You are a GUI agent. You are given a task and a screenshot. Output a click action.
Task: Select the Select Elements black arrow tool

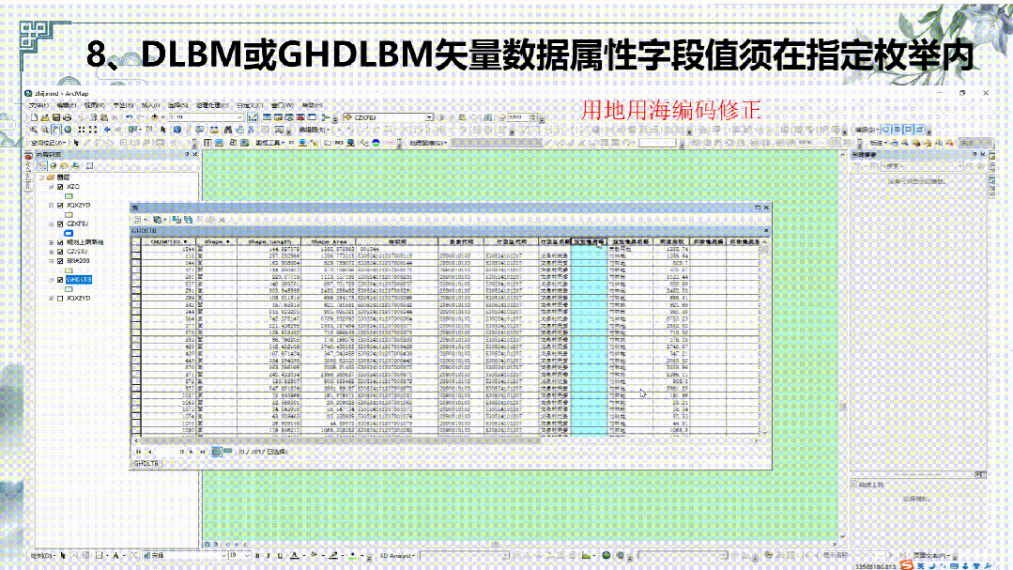[x=163, y=130]
